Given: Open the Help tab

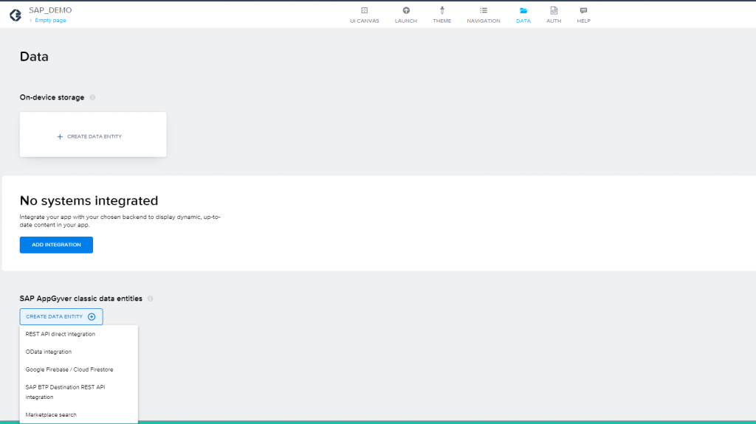Looking at the screenshot, I should coord(583,15).
